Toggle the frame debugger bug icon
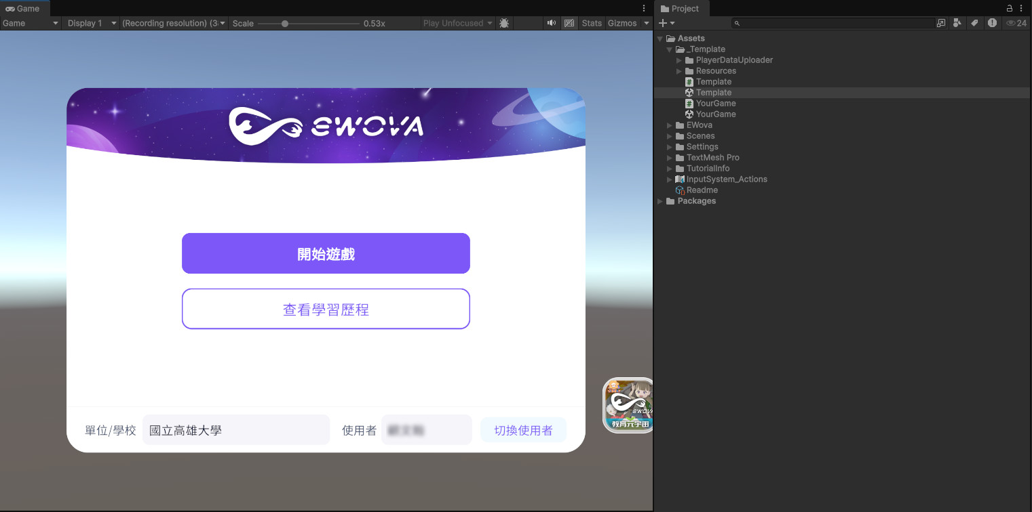 pyautogui.click(x=504, y=23)
